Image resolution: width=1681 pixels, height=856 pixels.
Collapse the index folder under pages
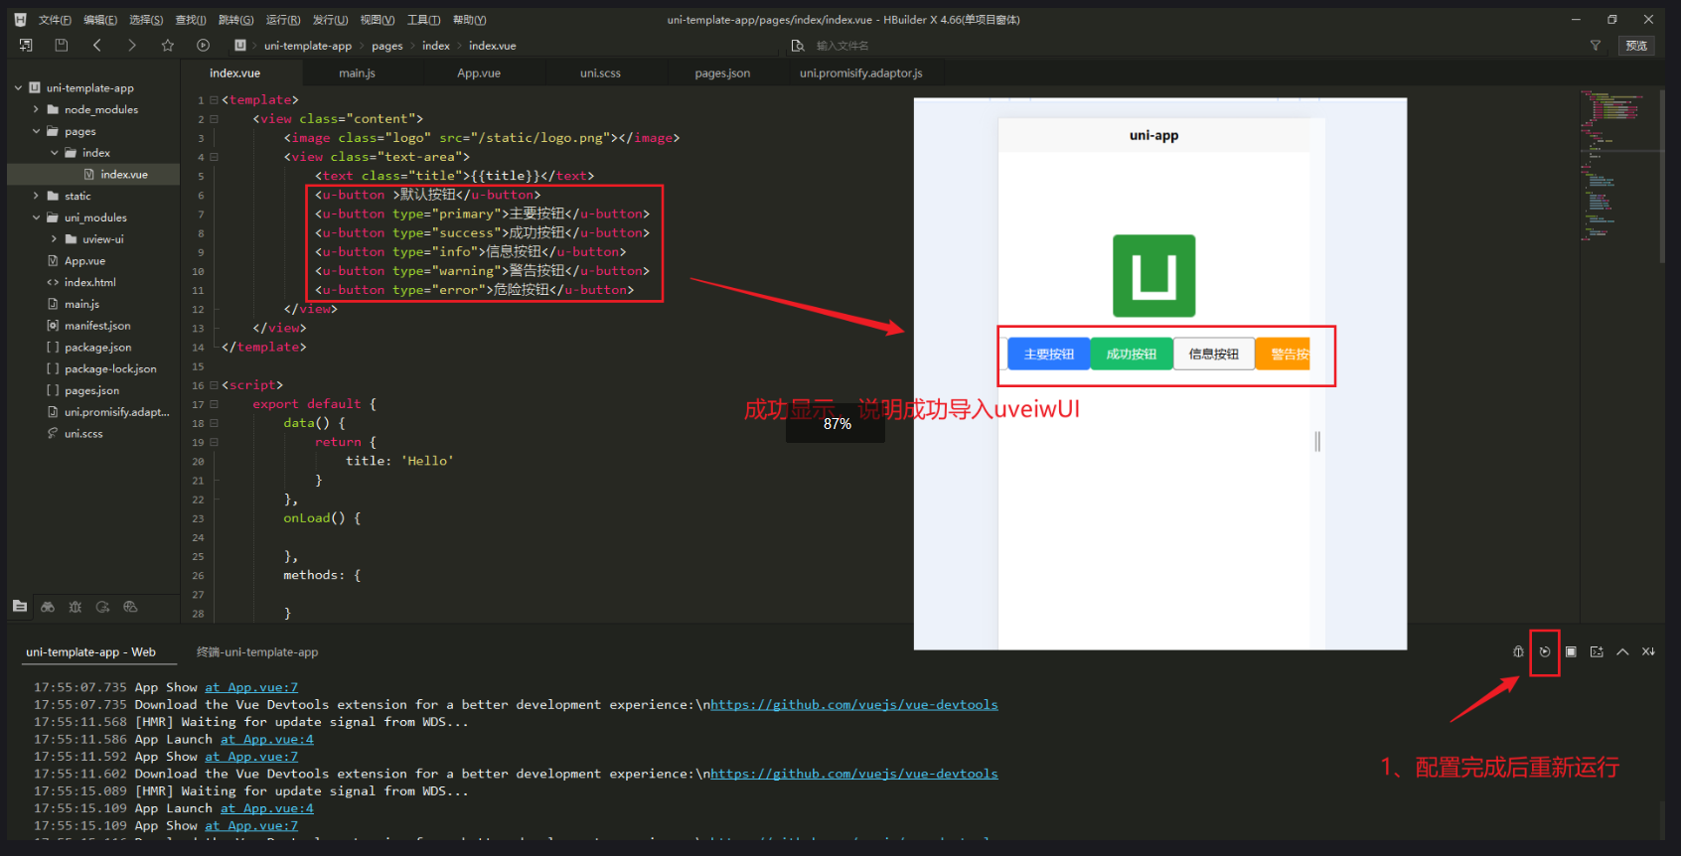(x=54, y=153)
